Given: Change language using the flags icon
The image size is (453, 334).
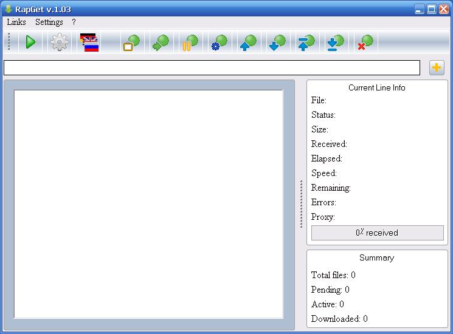Looking at the screenshot, I should (x=89, y=43).
